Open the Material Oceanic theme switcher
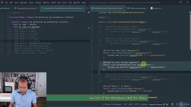The image size is (191, 107). point(156,104)
